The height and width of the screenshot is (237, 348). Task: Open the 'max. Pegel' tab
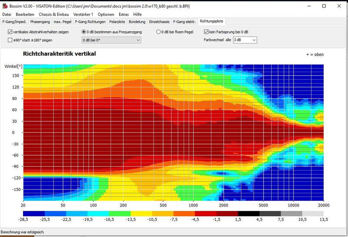coord(62,21)
